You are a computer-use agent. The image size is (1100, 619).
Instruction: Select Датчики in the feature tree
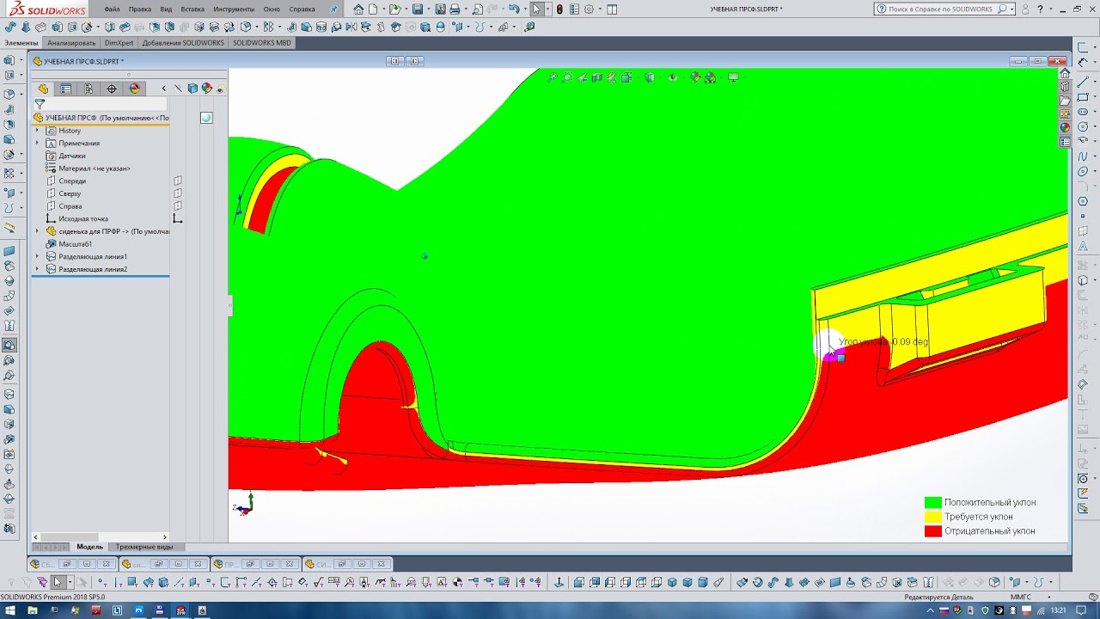[72, 156]
